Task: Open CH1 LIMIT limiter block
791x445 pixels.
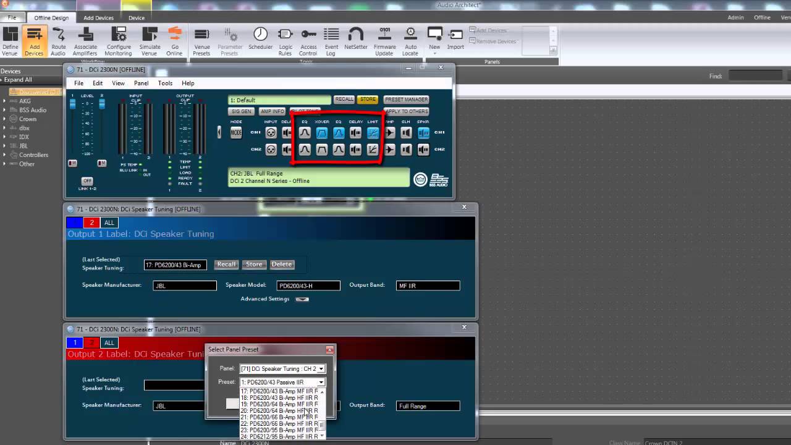Action: coord(373,132)
